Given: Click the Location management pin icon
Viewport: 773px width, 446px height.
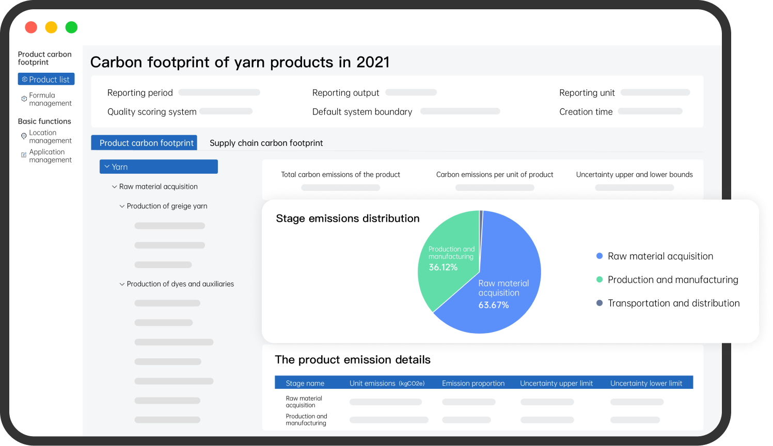Looking at the screenshot, I should [x=24, y=136].
